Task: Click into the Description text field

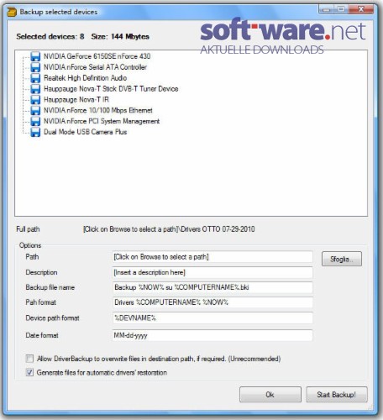Action: 212,272
